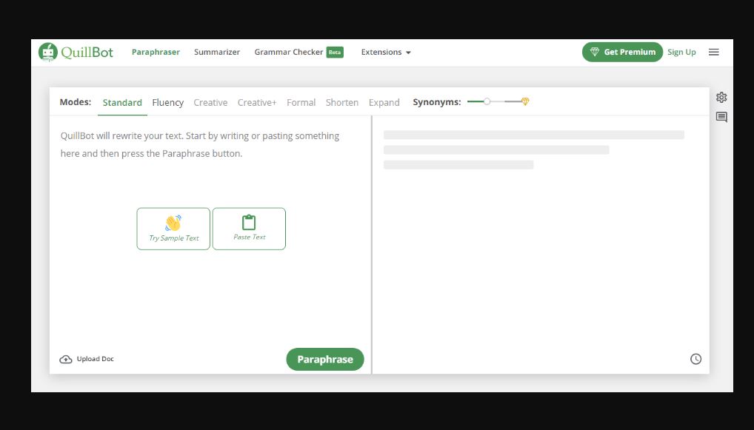This screenshot has height=430, width=754.
Task: Click Get Premium button
Action: point(622,52)
